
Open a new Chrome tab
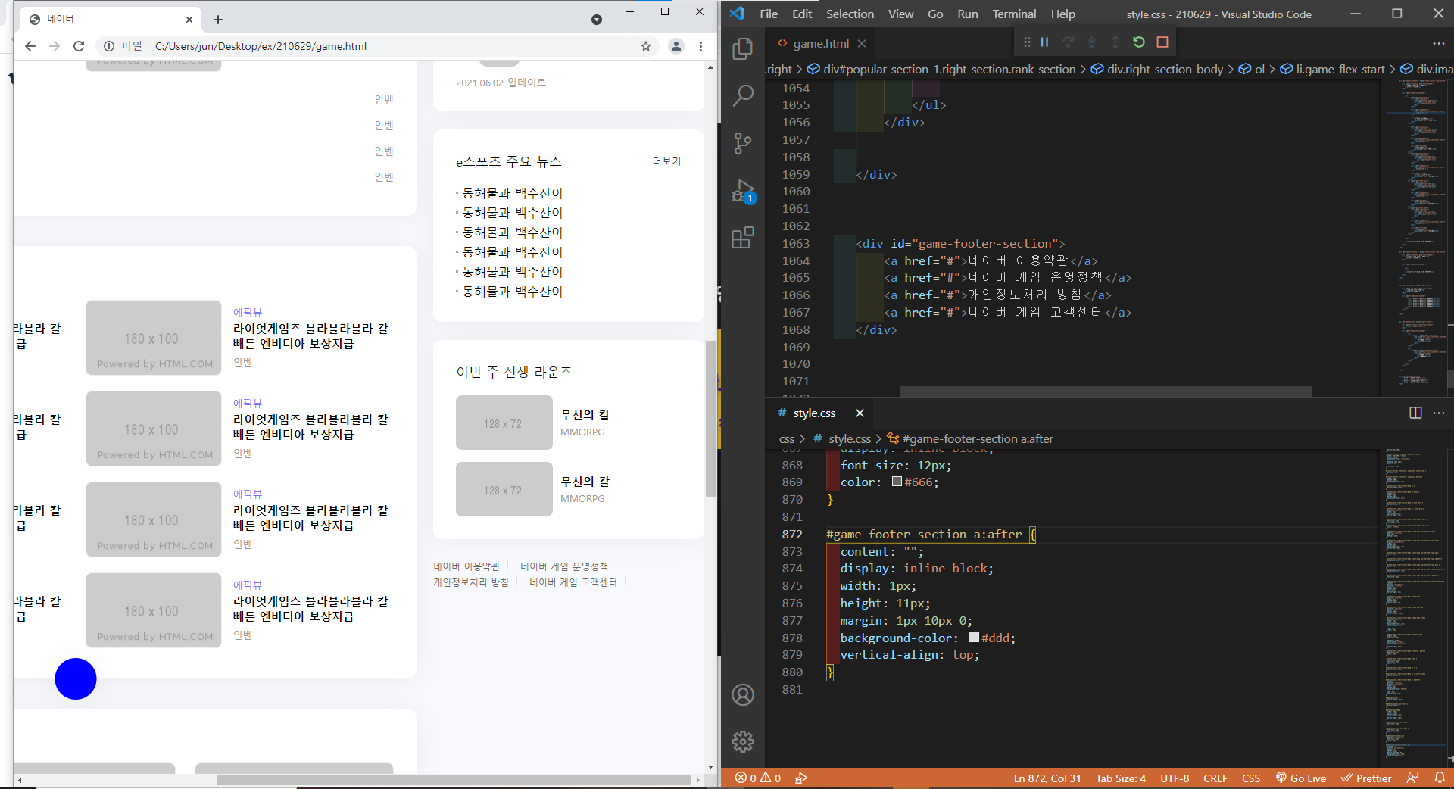pyautogui.click(x=218, y=20)
